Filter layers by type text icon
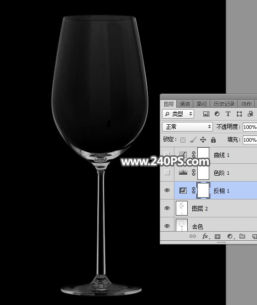257x305 pixels. tap(228, 114)
